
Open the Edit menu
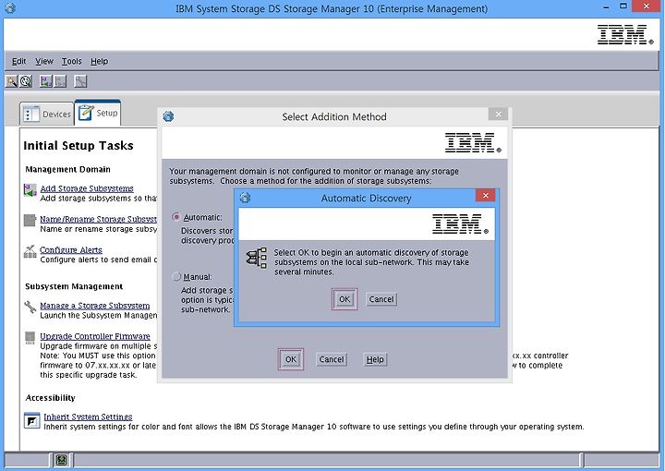point(18,61)
